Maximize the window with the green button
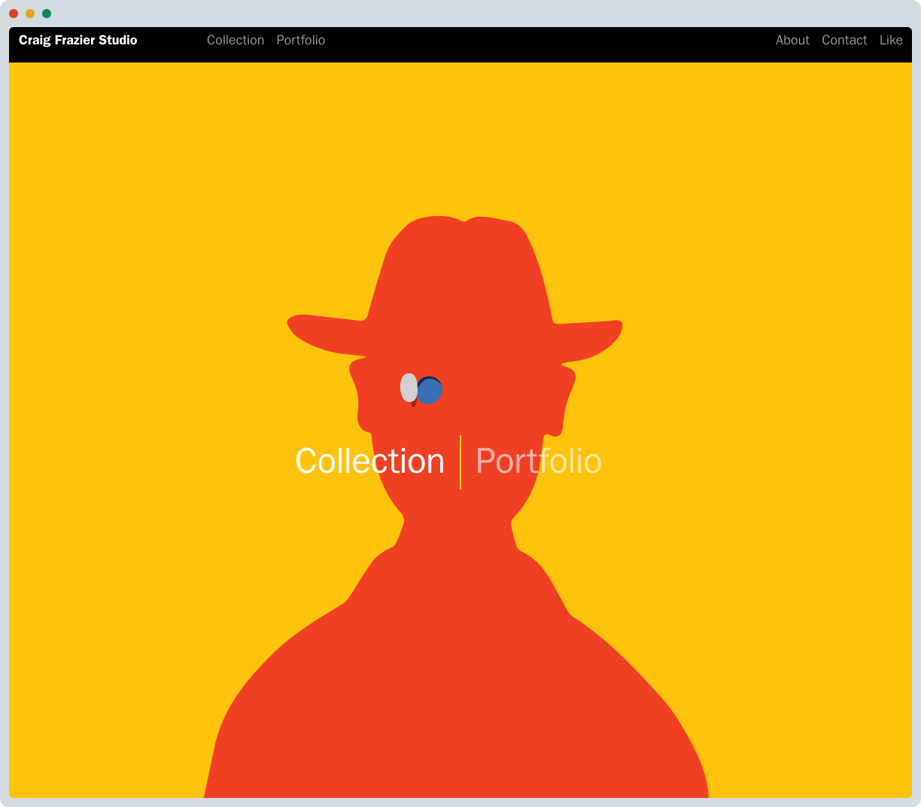This screenshot has width=921, height=807. (x=47, y=14)
